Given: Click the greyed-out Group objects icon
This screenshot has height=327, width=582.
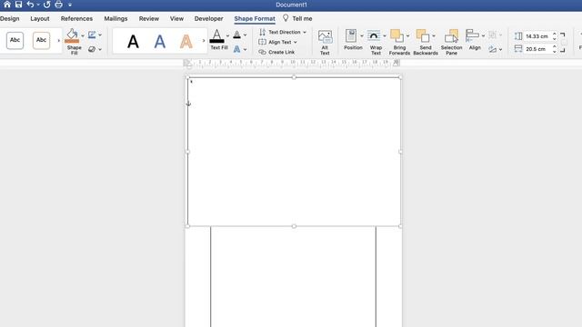Looking at the screenshot, I should (493, 35).
